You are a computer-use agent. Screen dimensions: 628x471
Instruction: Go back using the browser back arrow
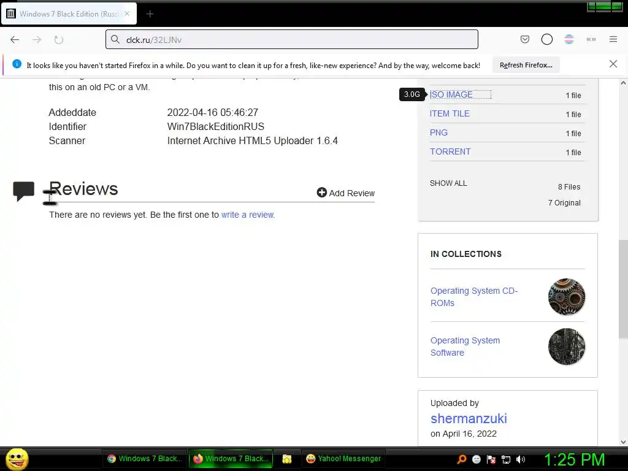coord(15,40)
